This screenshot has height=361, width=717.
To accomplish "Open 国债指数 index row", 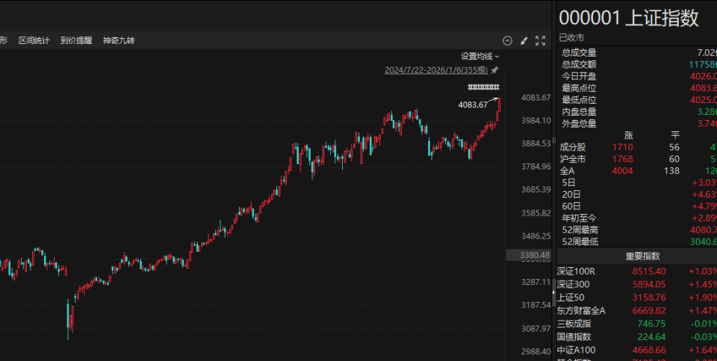I will click(x=636, y=337).
